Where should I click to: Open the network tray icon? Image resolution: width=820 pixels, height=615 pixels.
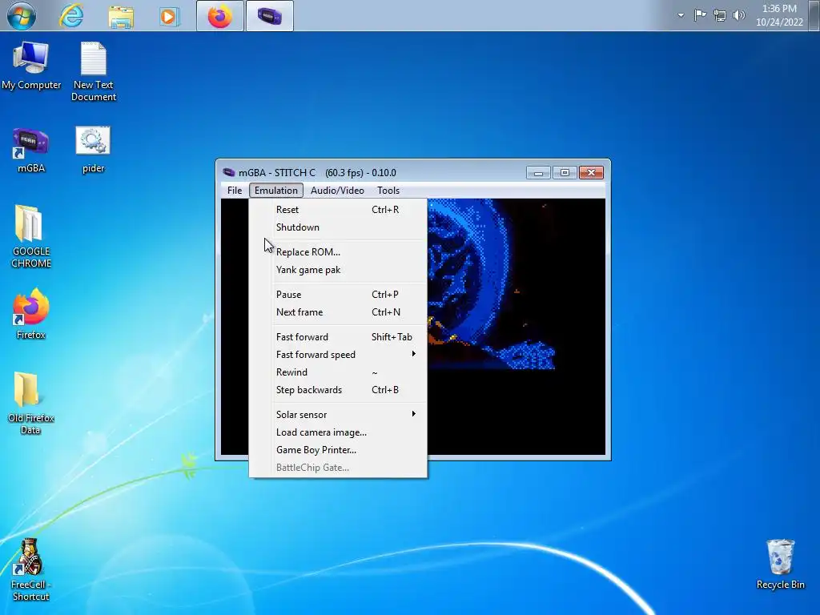[720, 15]
